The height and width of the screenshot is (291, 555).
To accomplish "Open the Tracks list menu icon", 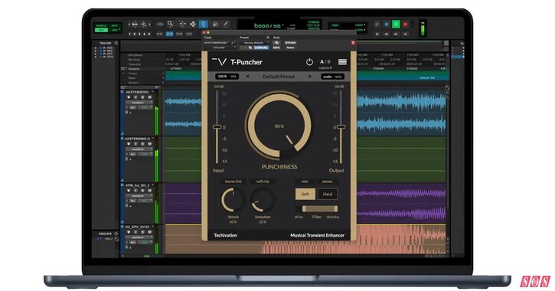I will (116, 43).
